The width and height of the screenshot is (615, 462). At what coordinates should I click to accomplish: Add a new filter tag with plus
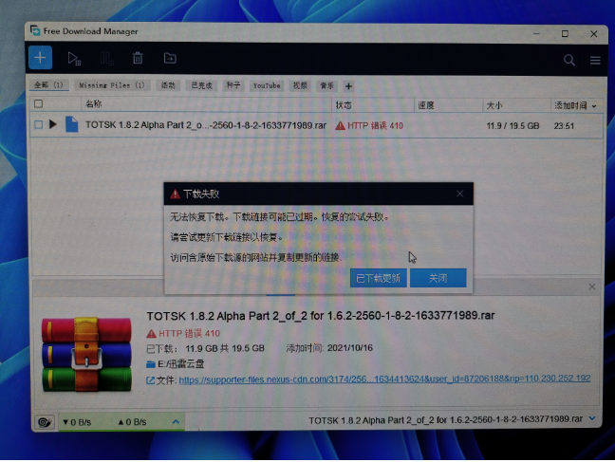(348, 86)
